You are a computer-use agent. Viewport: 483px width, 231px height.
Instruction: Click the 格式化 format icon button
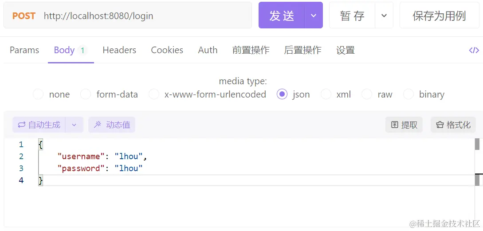pyautogui.click(x=440, y=125)
